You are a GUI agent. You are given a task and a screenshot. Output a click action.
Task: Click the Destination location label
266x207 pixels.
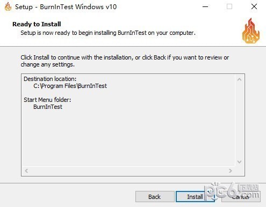50,79
